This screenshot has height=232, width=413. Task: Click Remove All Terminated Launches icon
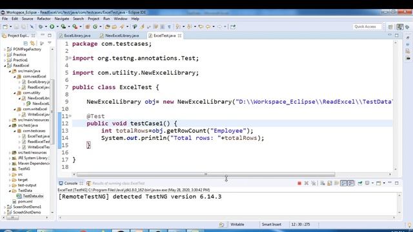tap(314, 183)
